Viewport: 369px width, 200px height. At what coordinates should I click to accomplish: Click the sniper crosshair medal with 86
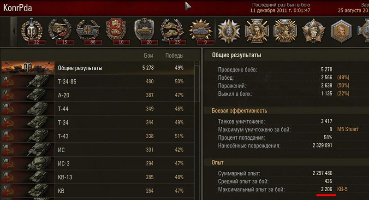(x=88, y=31)
